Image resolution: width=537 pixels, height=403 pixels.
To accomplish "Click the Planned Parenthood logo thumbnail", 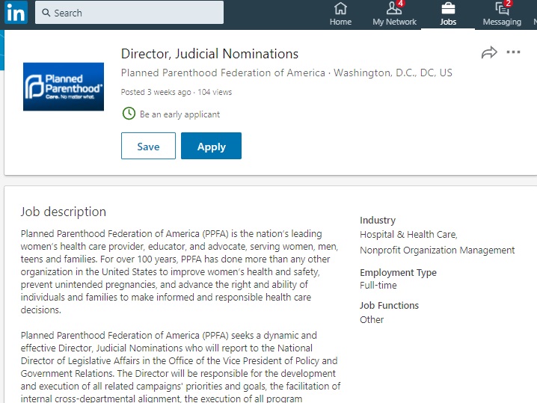I will [64, 87].
